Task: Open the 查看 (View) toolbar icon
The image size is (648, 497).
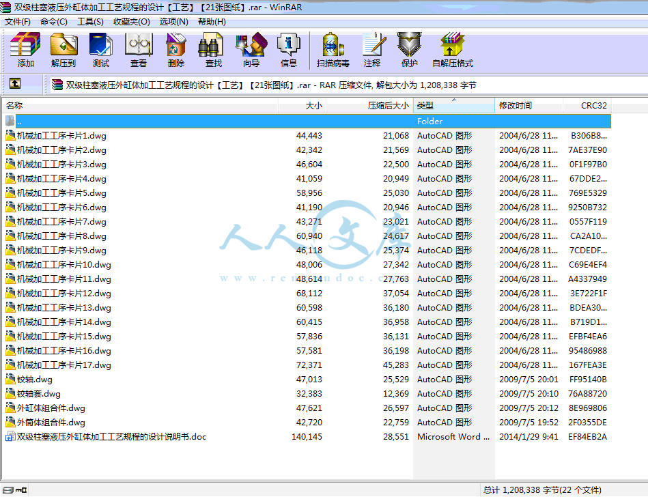Action: (139, 49)
